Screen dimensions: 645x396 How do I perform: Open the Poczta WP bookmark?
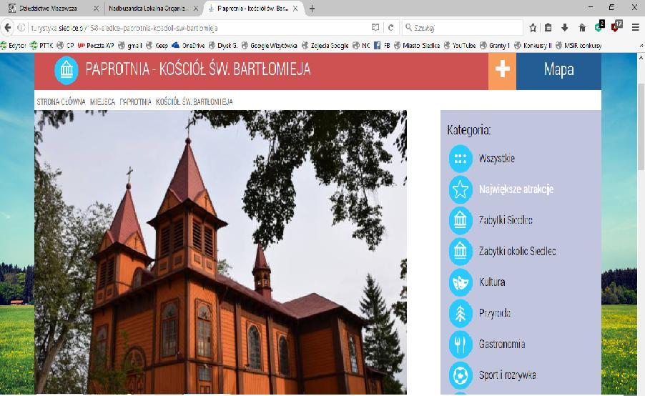pyautogui.click(x=95, y=45)
